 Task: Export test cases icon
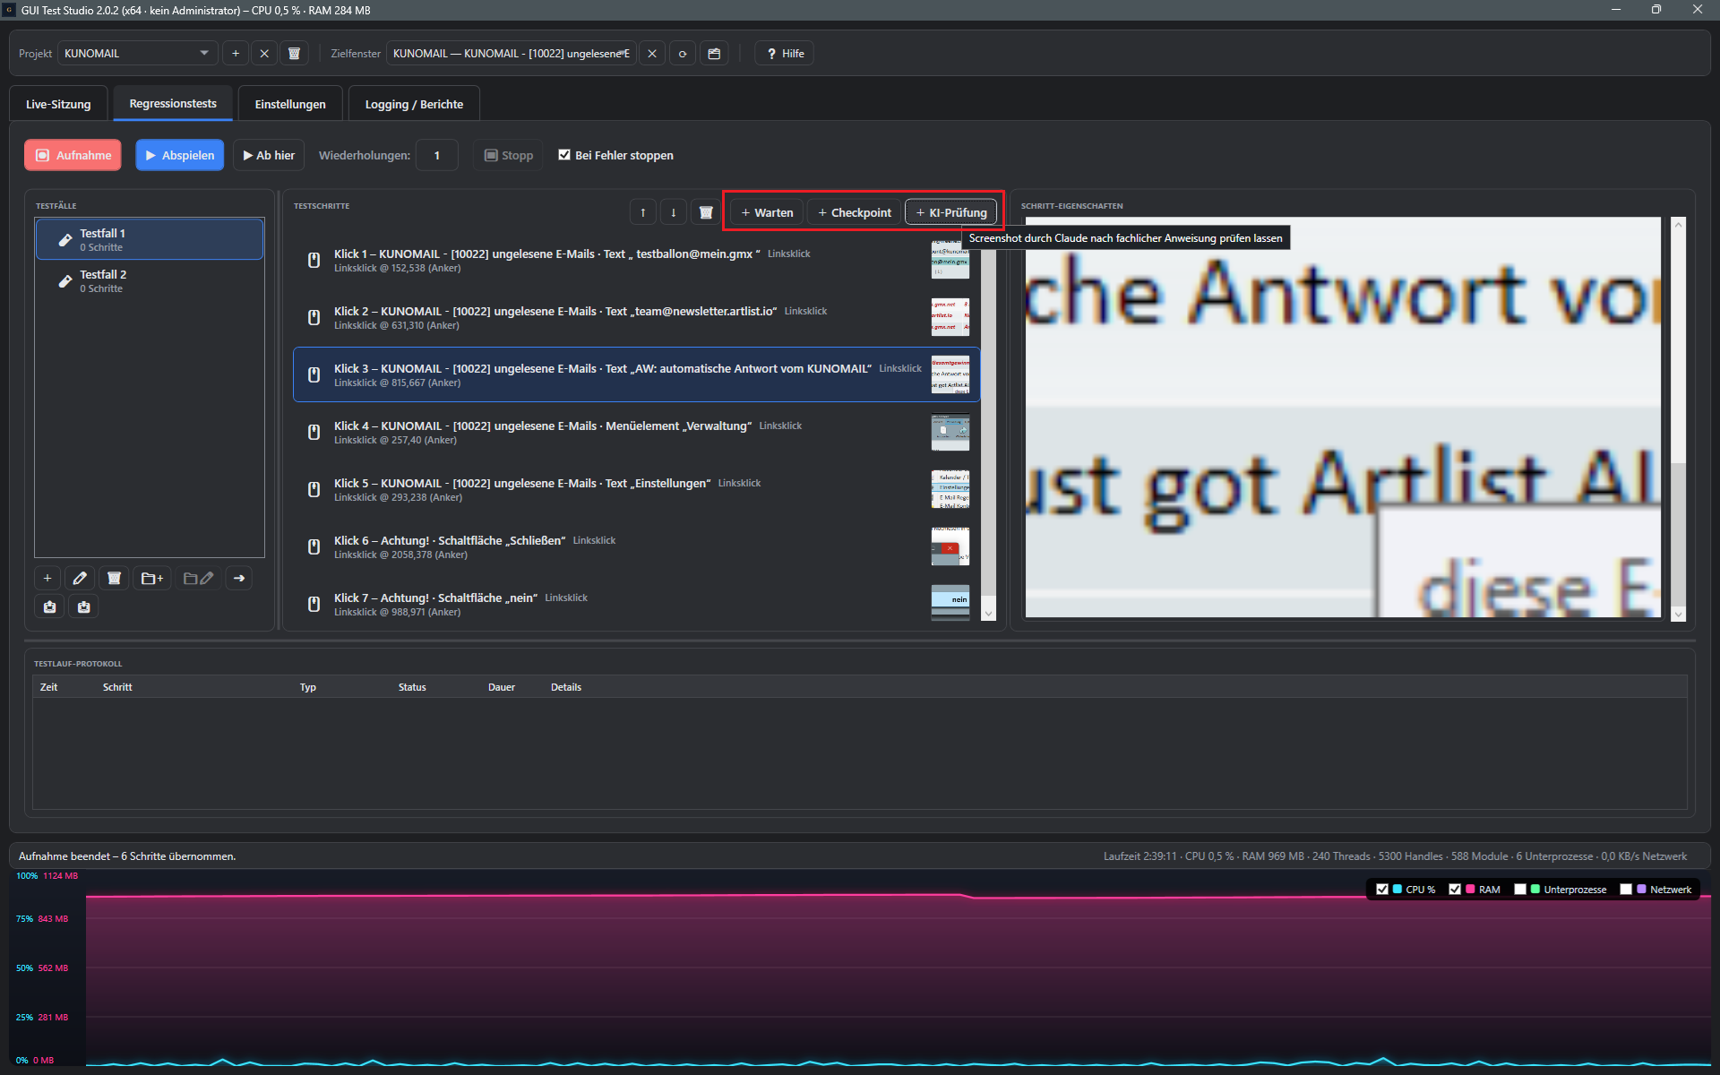tap(49, 606)
